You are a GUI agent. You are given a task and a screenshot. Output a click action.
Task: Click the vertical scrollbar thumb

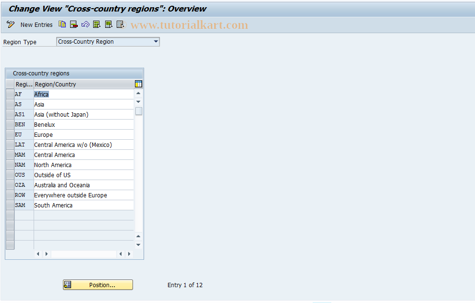(x=139, y=111)
